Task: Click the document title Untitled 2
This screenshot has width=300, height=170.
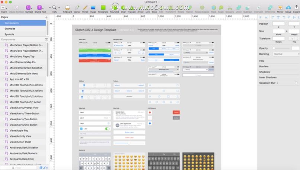Action: click(151, 2)
